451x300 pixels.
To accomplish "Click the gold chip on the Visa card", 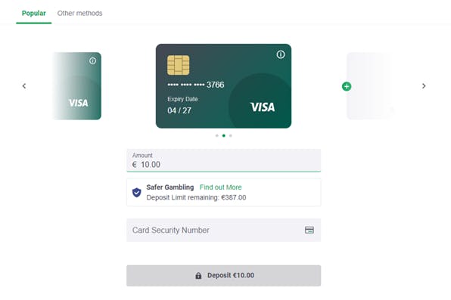I will click(179, 65).
